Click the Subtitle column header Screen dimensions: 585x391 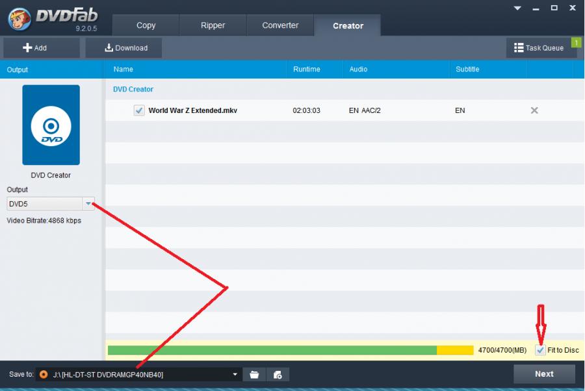click(467, 69)
